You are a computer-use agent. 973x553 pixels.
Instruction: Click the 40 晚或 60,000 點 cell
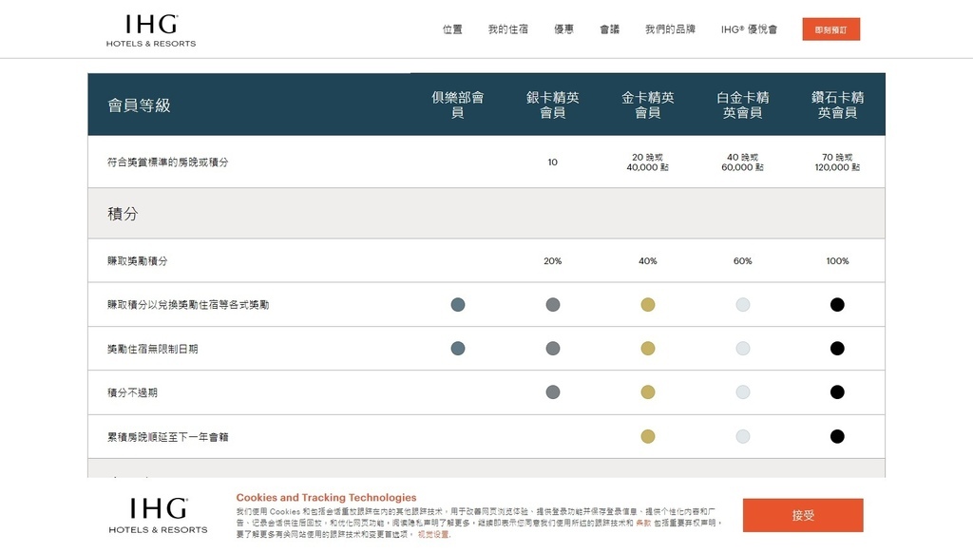[742, 162]
